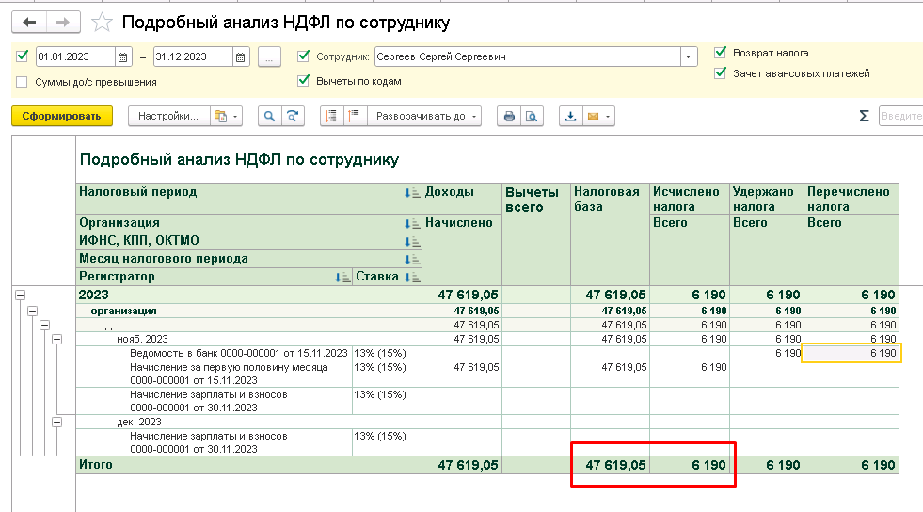
Task: Toggle Вычеты по кодам checkbox
Action: coord(303,81)
